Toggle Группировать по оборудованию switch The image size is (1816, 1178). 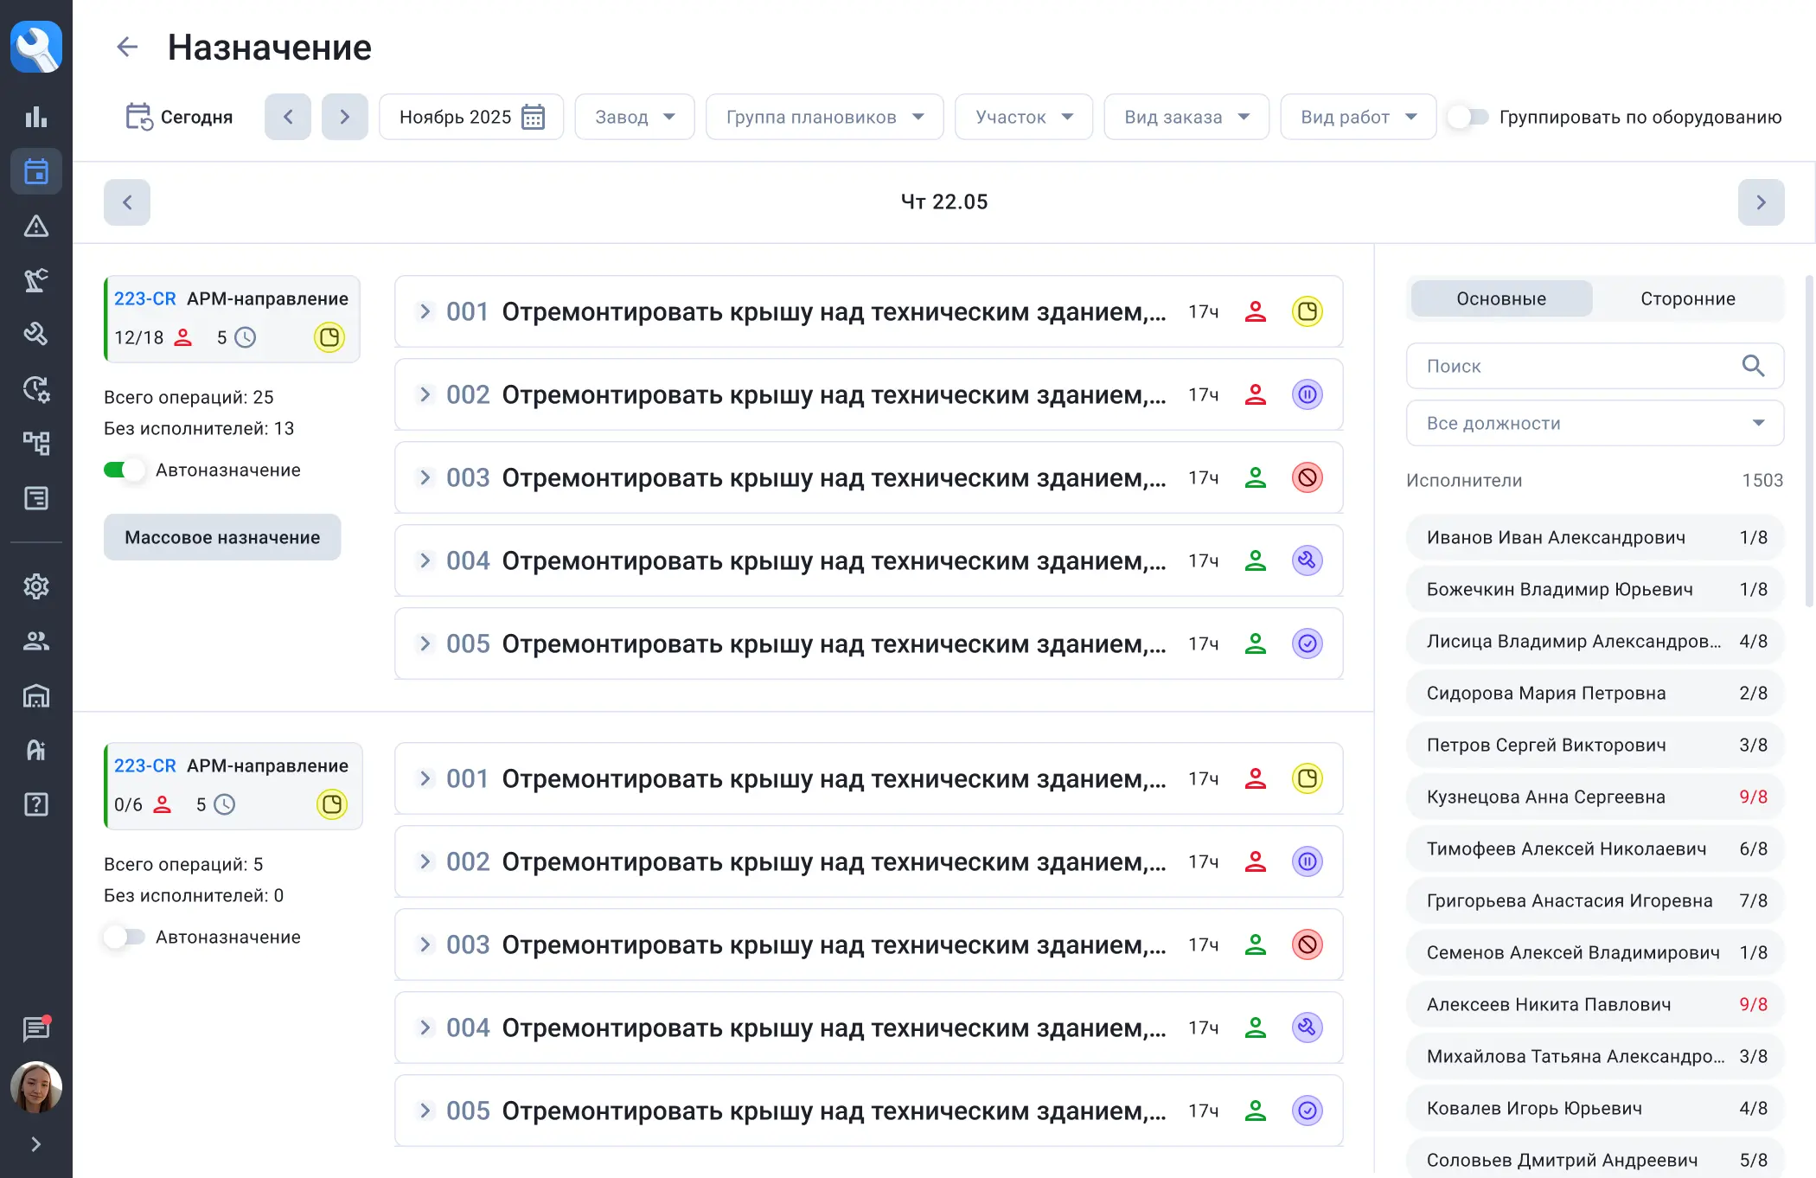coord(1469,117)
